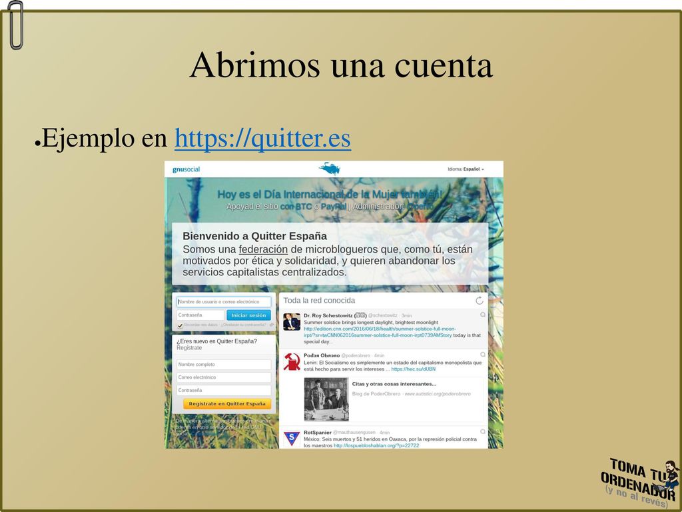682x512 pixels.
Task: Open the edition.cnn.com summer solstice link
Action: pyautogui.click(x=380, y=332)
